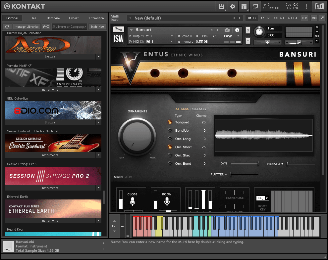This screenshot has width=328, height=260.
Task: Enable the Orn. Bend attack type
Action: point(170,163)
